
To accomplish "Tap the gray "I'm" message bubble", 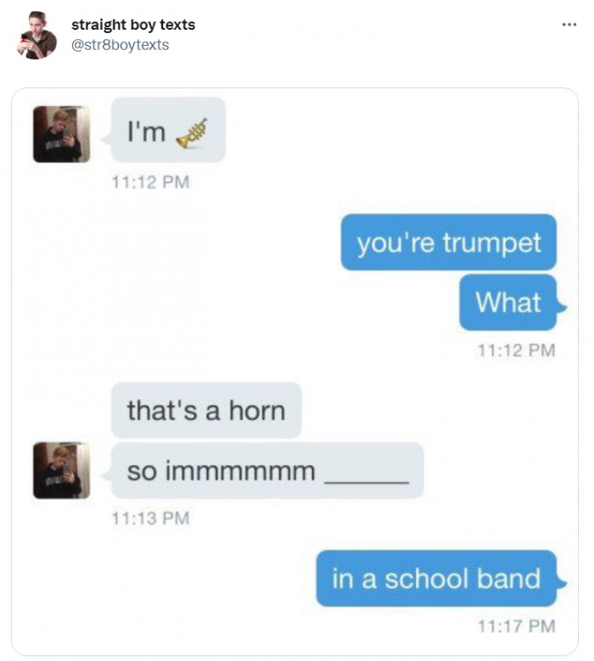I will [168, 130].
